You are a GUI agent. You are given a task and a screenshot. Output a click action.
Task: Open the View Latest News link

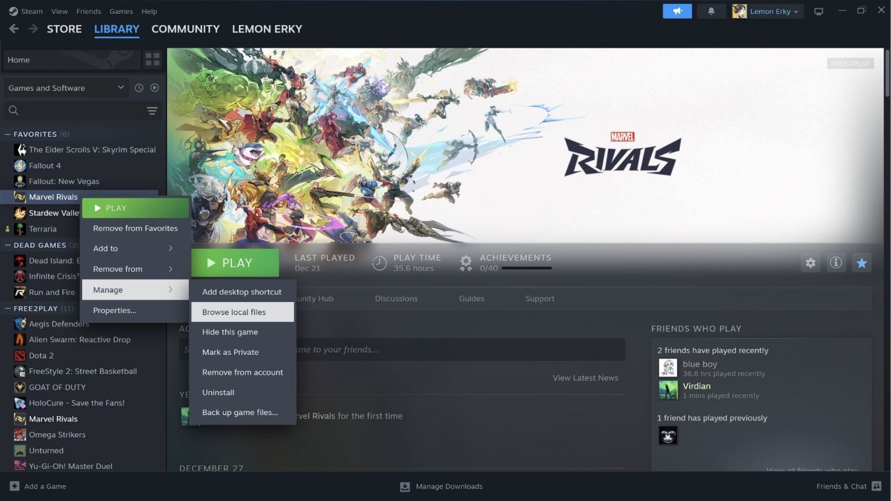[x=585, y=377]
